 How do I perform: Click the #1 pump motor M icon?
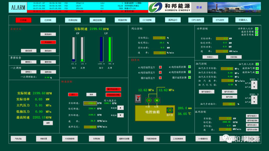[x=149, y=100]
